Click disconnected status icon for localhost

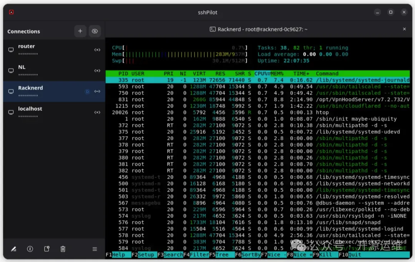[97, 112]
